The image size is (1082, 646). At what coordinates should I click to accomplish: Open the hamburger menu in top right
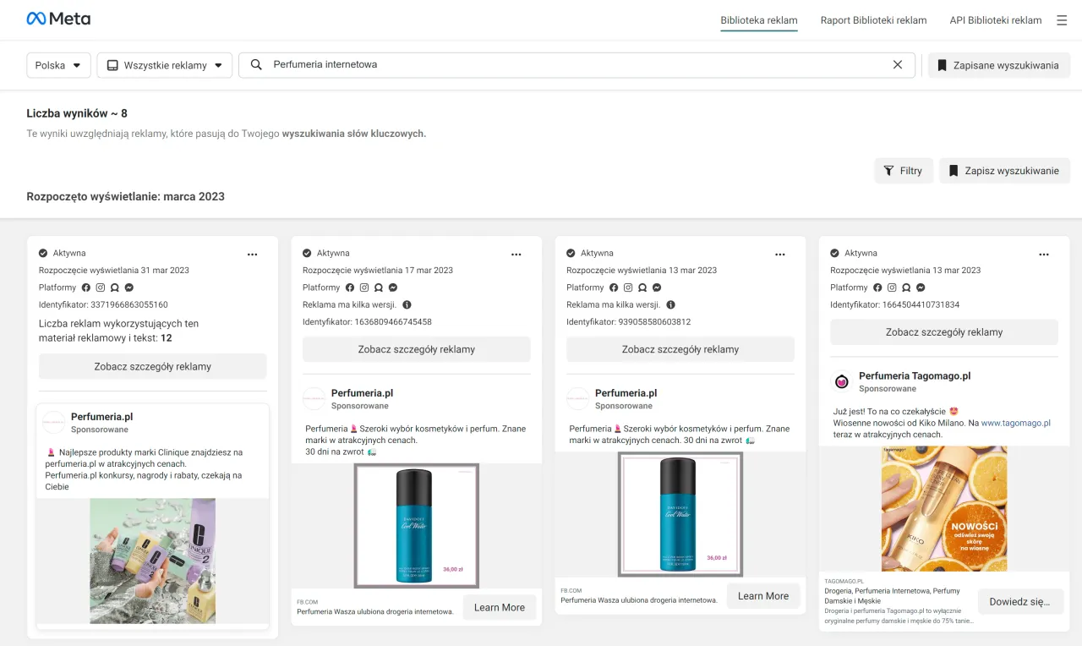[x=1062, y=19]
